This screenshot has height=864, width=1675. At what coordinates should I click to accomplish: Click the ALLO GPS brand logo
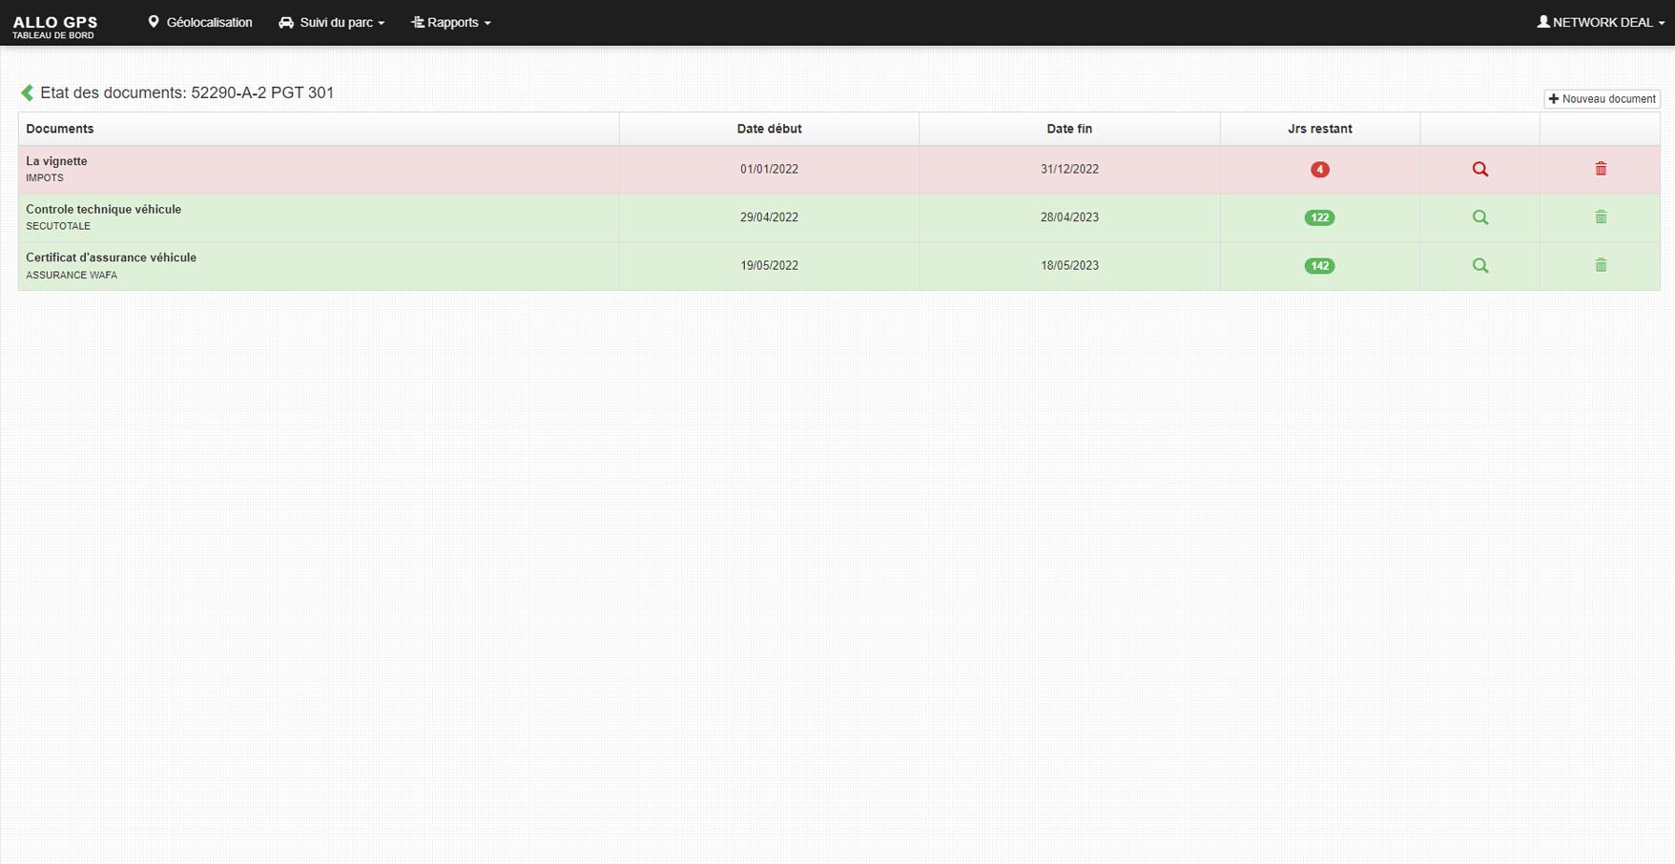click(x=54, y=26)
